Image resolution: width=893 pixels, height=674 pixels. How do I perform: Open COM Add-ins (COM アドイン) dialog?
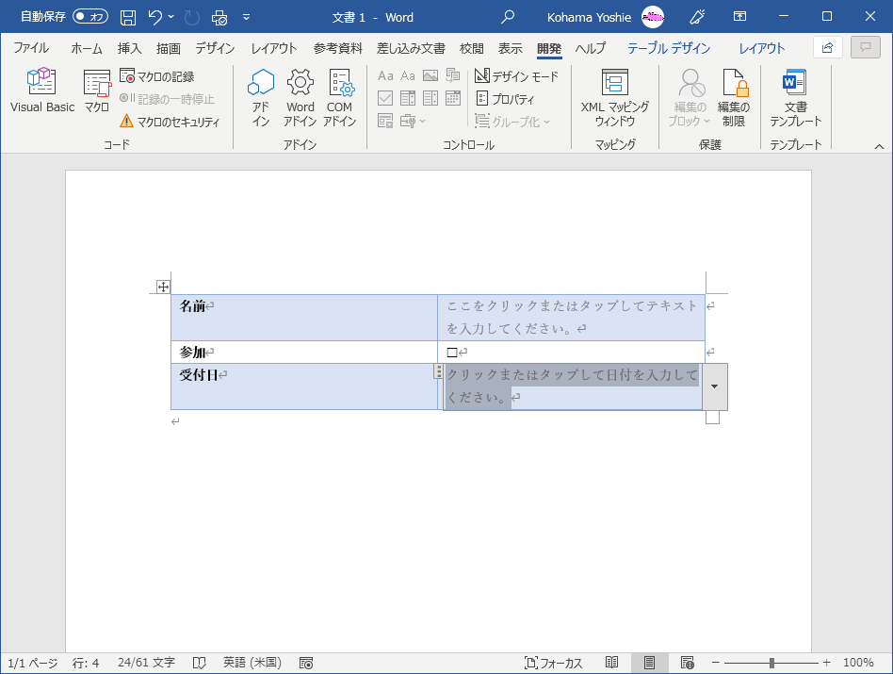pos(340,97)
